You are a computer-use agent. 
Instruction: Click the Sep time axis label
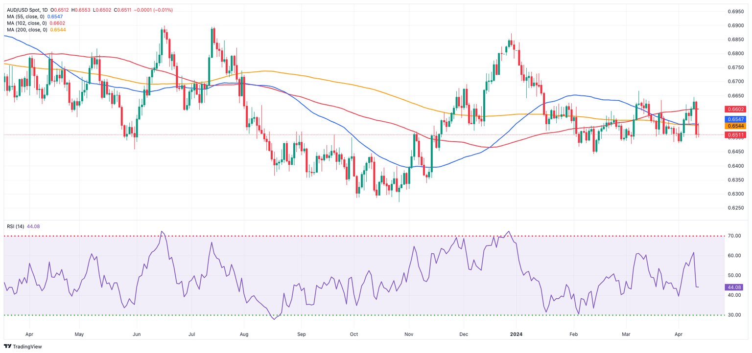click(x=302, y=334)
